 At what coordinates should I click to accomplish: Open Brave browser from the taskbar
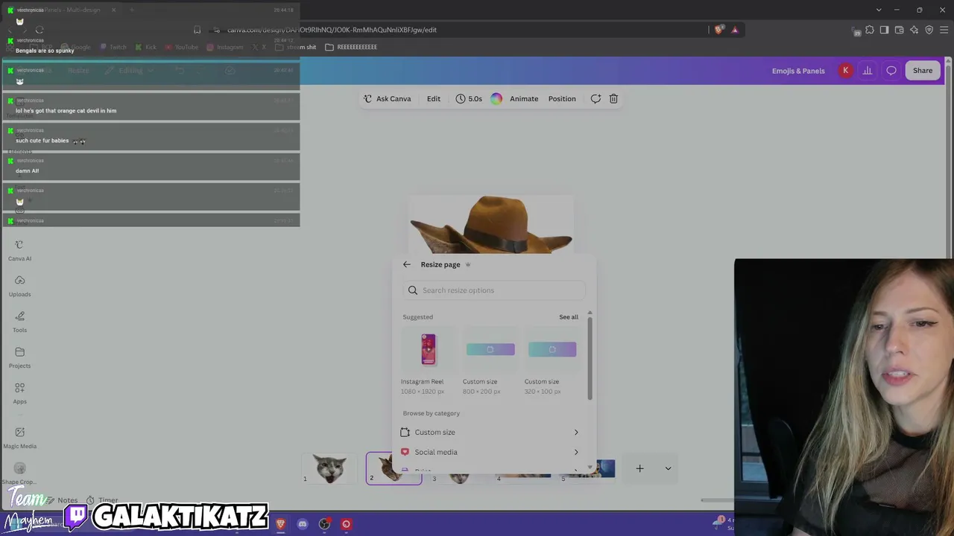click(280, 524)
